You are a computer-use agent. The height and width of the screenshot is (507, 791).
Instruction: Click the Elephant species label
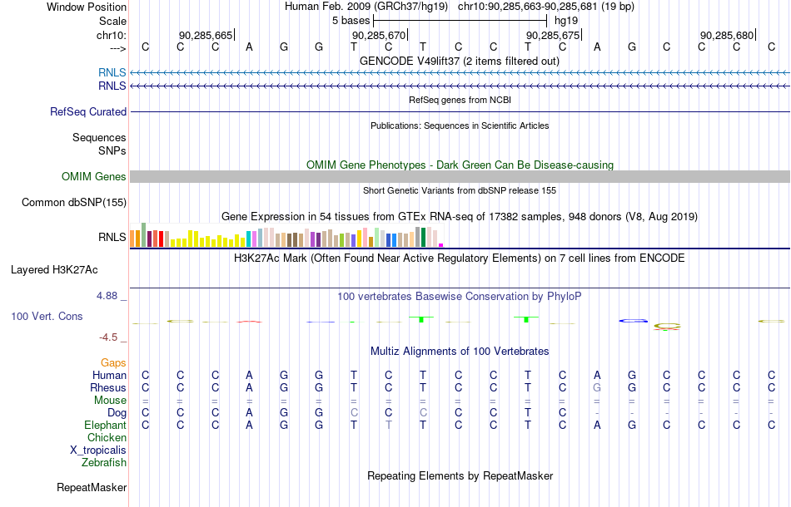click(105, 426)
